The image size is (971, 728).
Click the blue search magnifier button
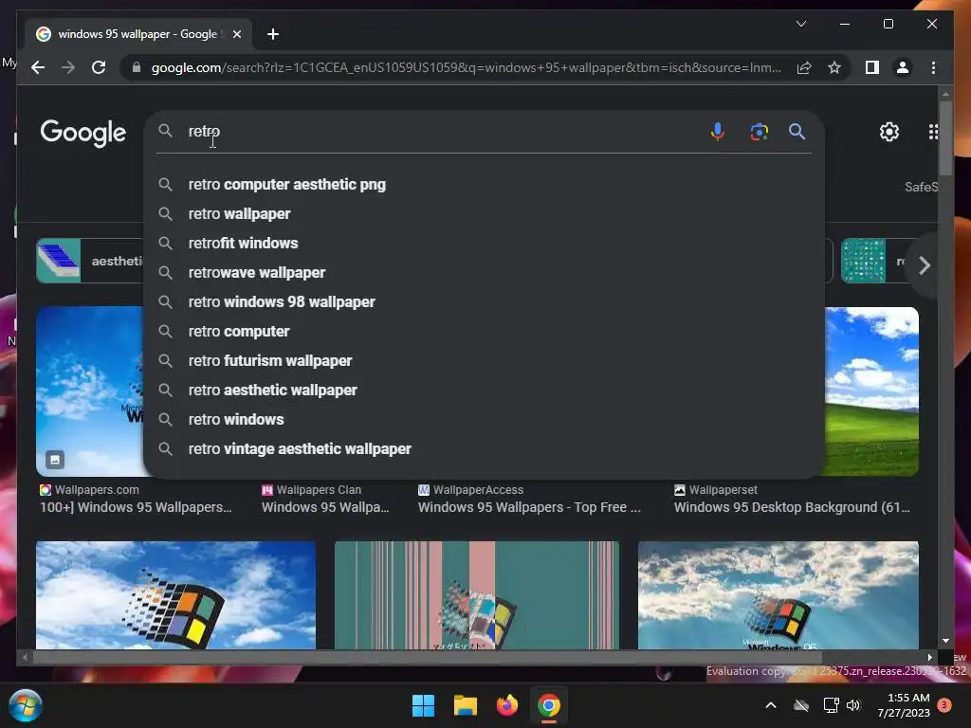[x=797, y=131]
